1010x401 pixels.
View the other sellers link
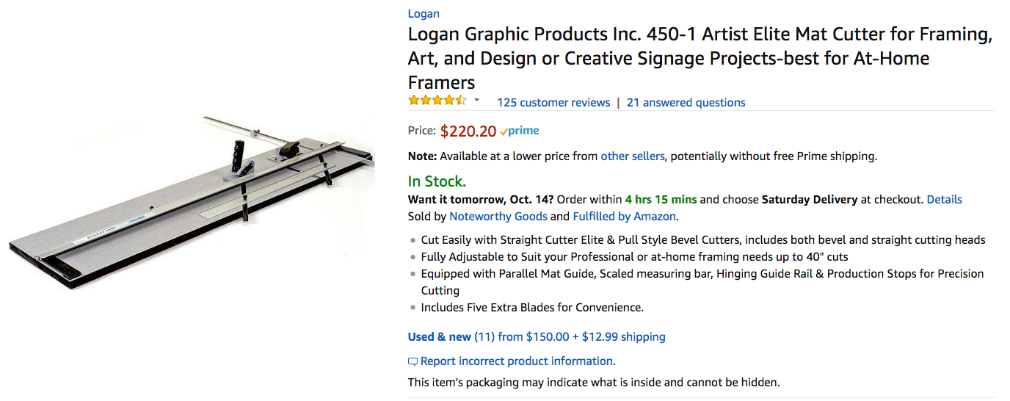click(632, 156)
